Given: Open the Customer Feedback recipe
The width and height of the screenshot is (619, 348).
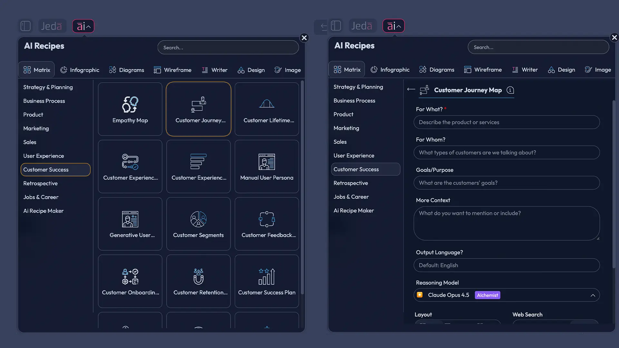Looking at the screenshot, I should point(267,224).
